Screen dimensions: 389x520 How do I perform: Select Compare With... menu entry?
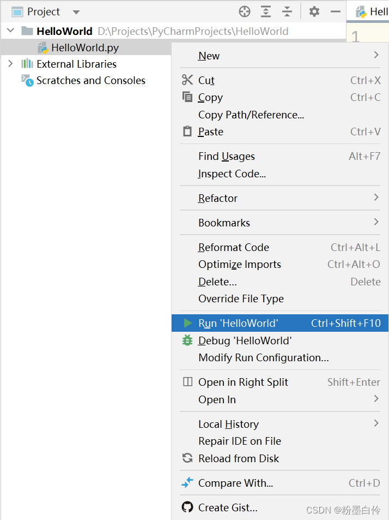point(280,483)
